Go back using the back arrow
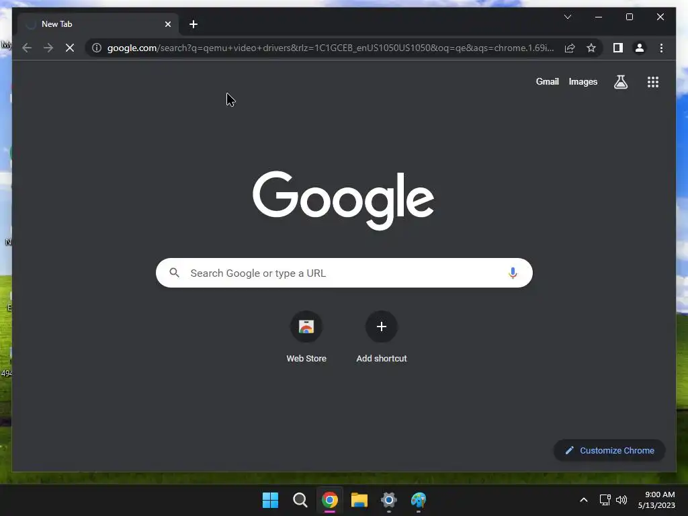688x516 pixels. (27, 48)
